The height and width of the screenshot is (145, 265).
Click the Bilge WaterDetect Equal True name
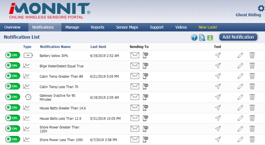pos(62,66)
